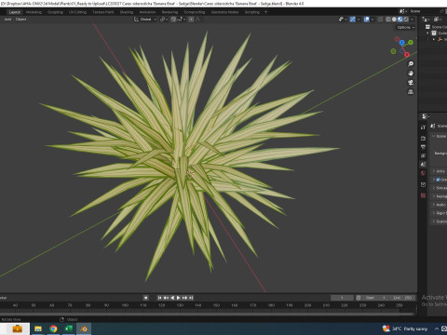This screenshot has height=335, width=447.
Task: Switch to wireframe viewport shading
Action: 388,20
